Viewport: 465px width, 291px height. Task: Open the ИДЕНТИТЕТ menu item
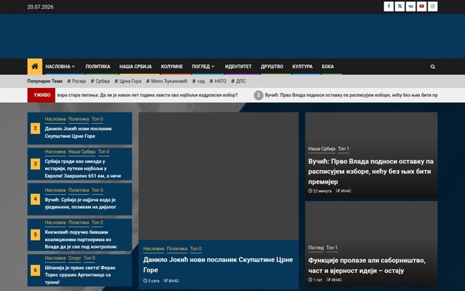238,67
